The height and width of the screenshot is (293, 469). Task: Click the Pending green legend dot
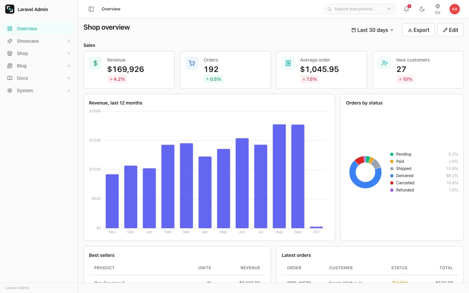pos(392,154)
